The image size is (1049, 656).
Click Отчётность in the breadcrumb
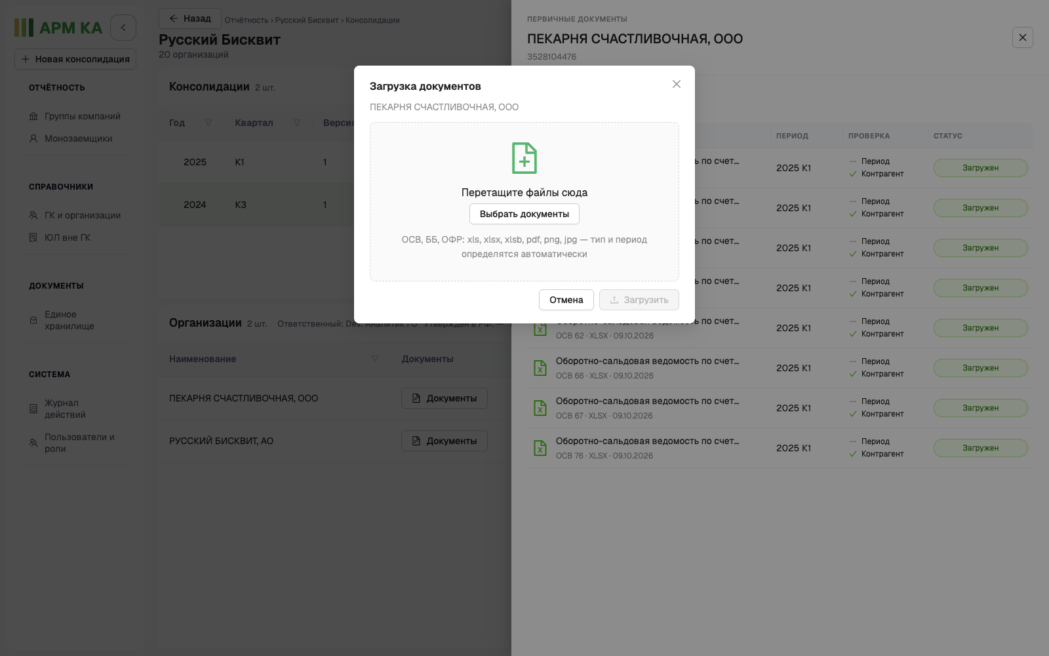tap(247, 20)
